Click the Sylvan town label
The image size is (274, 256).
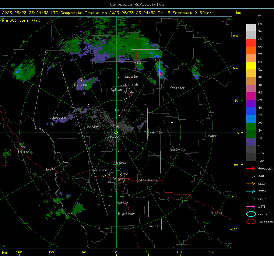tap(116, 90)
